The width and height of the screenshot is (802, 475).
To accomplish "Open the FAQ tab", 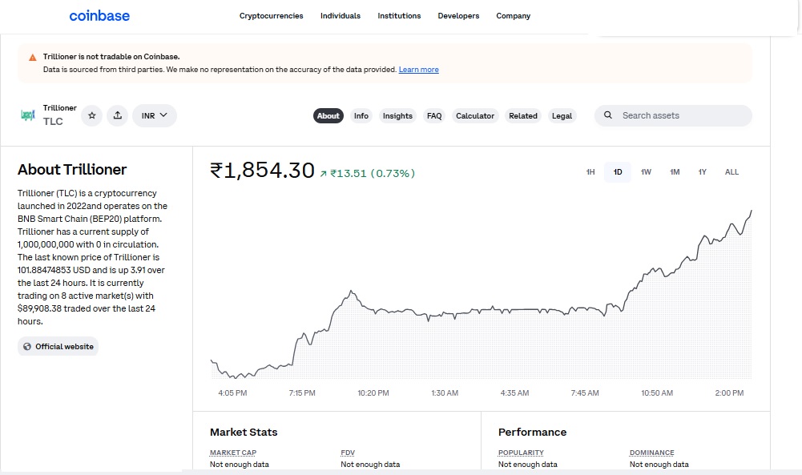I will (x=434, y=116).
